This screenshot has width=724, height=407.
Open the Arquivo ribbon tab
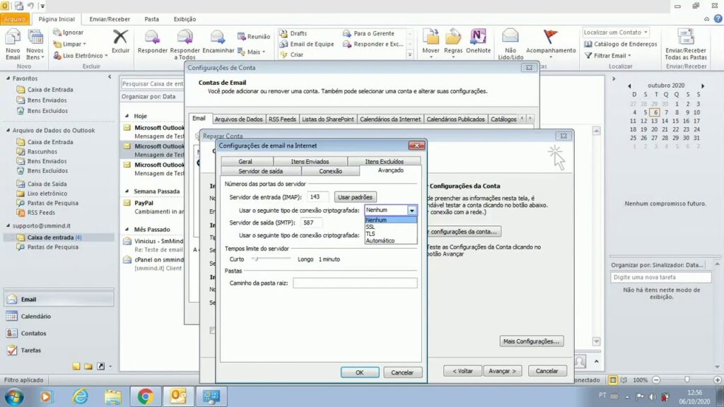pos(15,19)
